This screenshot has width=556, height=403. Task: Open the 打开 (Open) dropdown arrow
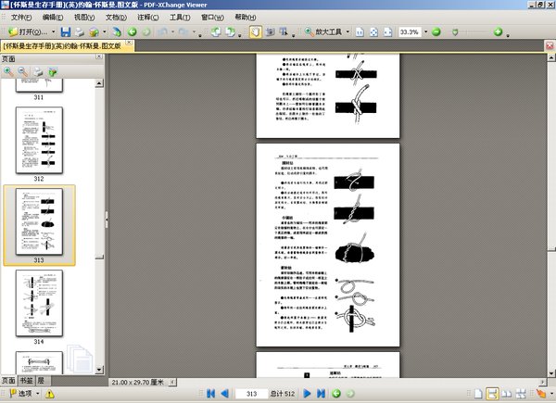point(52,31)
